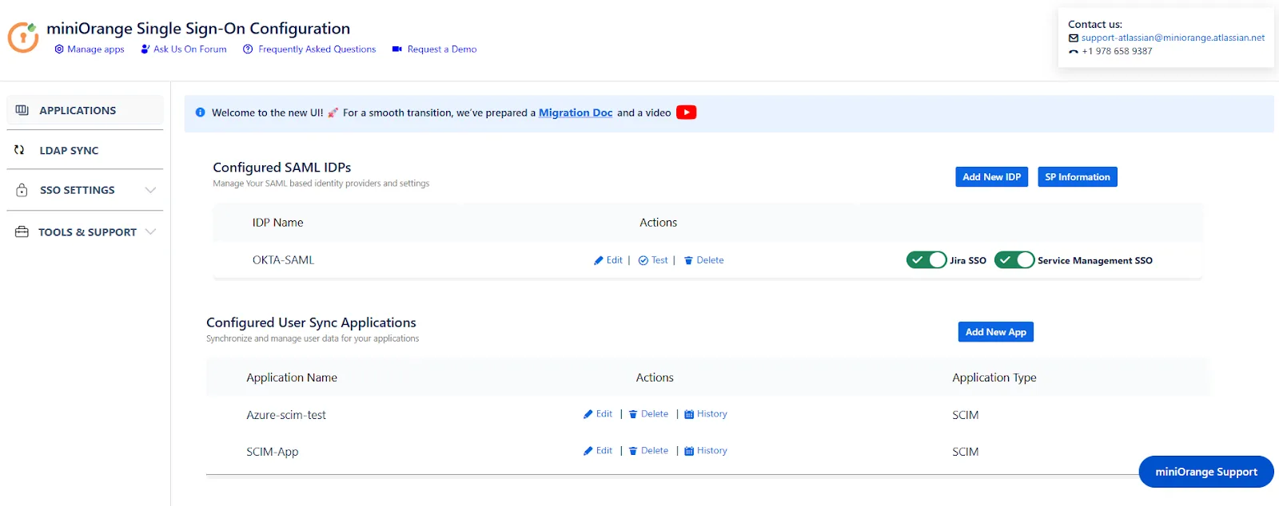Click the Azure-scim-test application name
The image size is (1279, 506).
(x=286, y=415)
